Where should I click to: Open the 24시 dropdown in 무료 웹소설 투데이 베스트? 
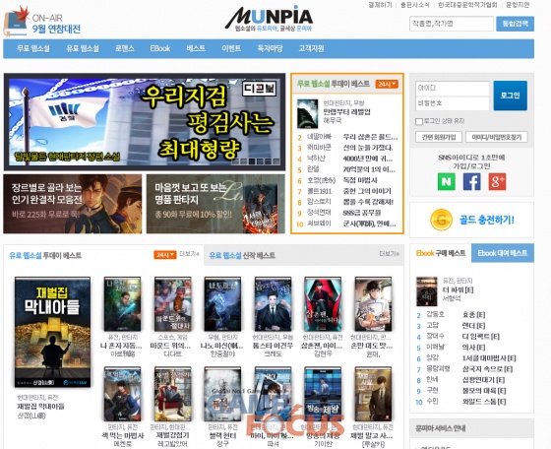click(x=387, y=84)
